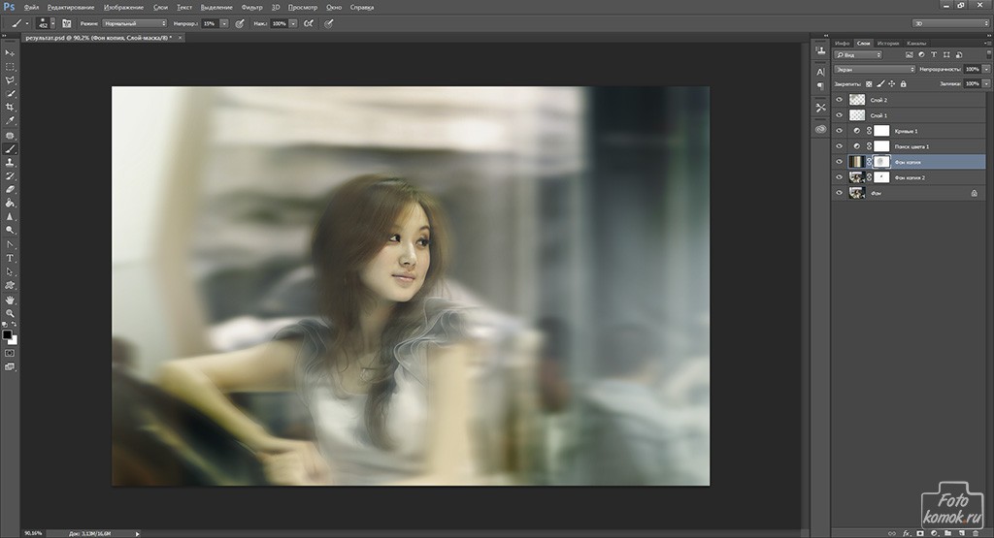The image size is (994, 538).
Task: Select the Pen tool
Action: tap(10, 244)
